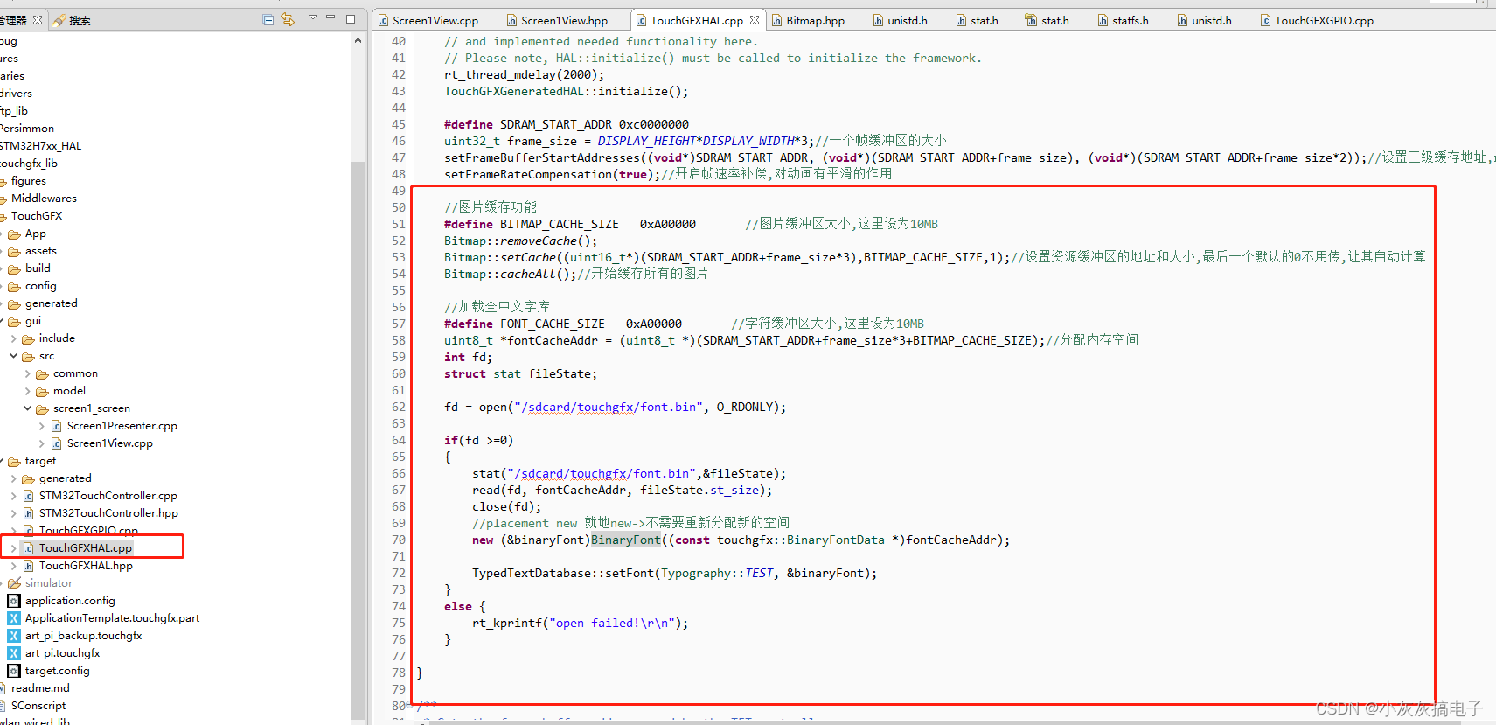Click the "FONT_CACHE_SIZE" define on line 57
Viewport: 1496px width, 725px height.
[552, 324]
